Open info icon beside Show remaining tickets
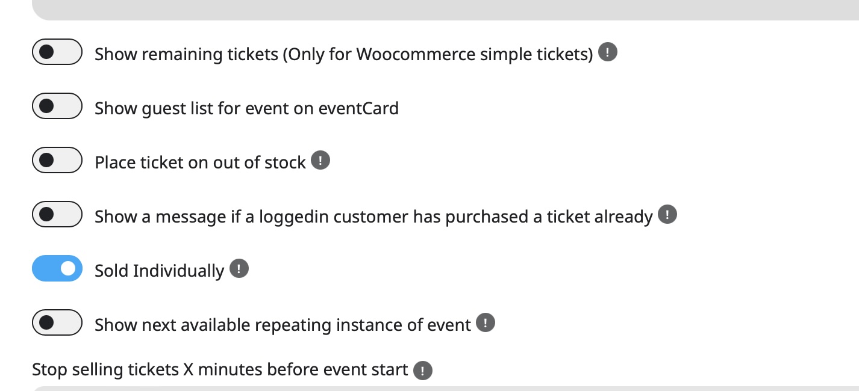Image resolution: width=859 pixels, height=391 pixels. (x=608, y=53)
